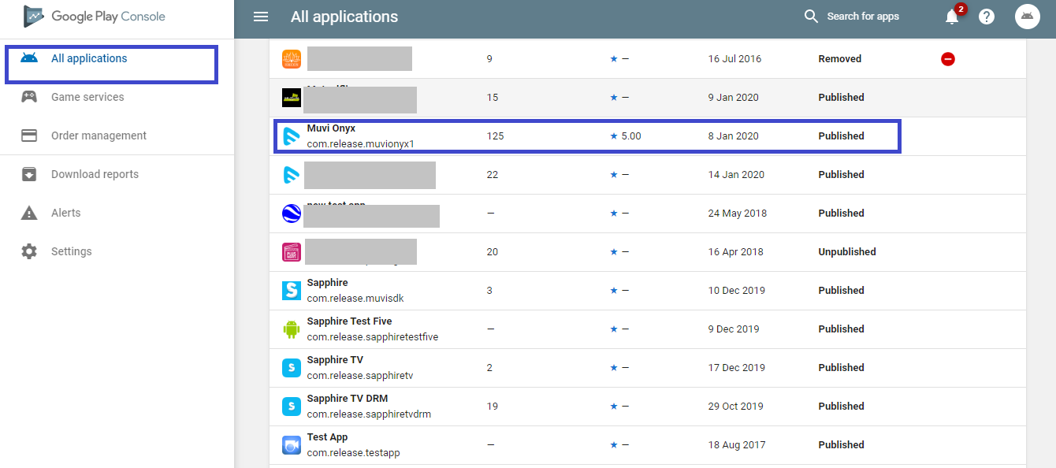Click the Google Play Console logo

click(x=95, y=17)
